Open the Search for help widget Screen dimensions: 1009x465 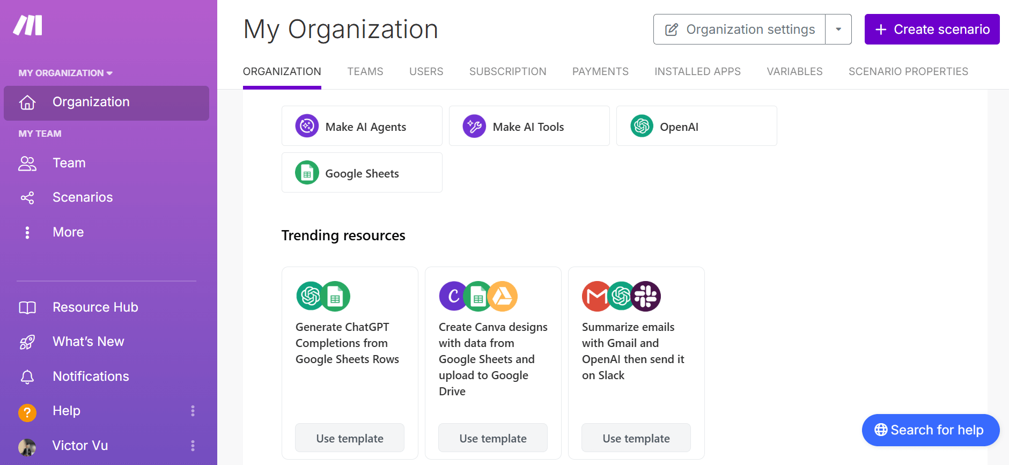tap(931, 430)
